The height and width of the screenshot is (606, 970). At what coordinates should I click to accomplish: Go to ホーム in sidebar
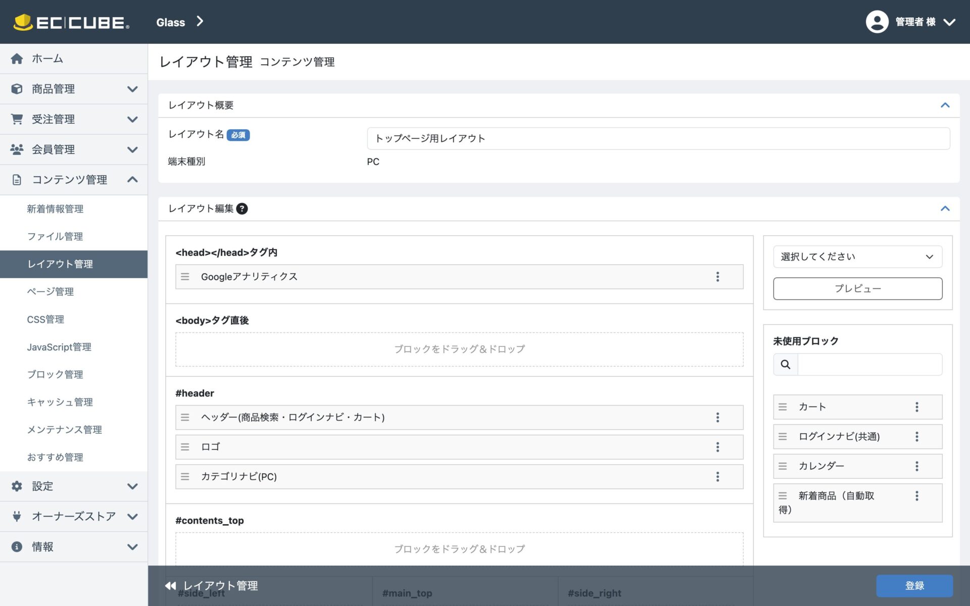pyautogui.click(x=74, y=59)
